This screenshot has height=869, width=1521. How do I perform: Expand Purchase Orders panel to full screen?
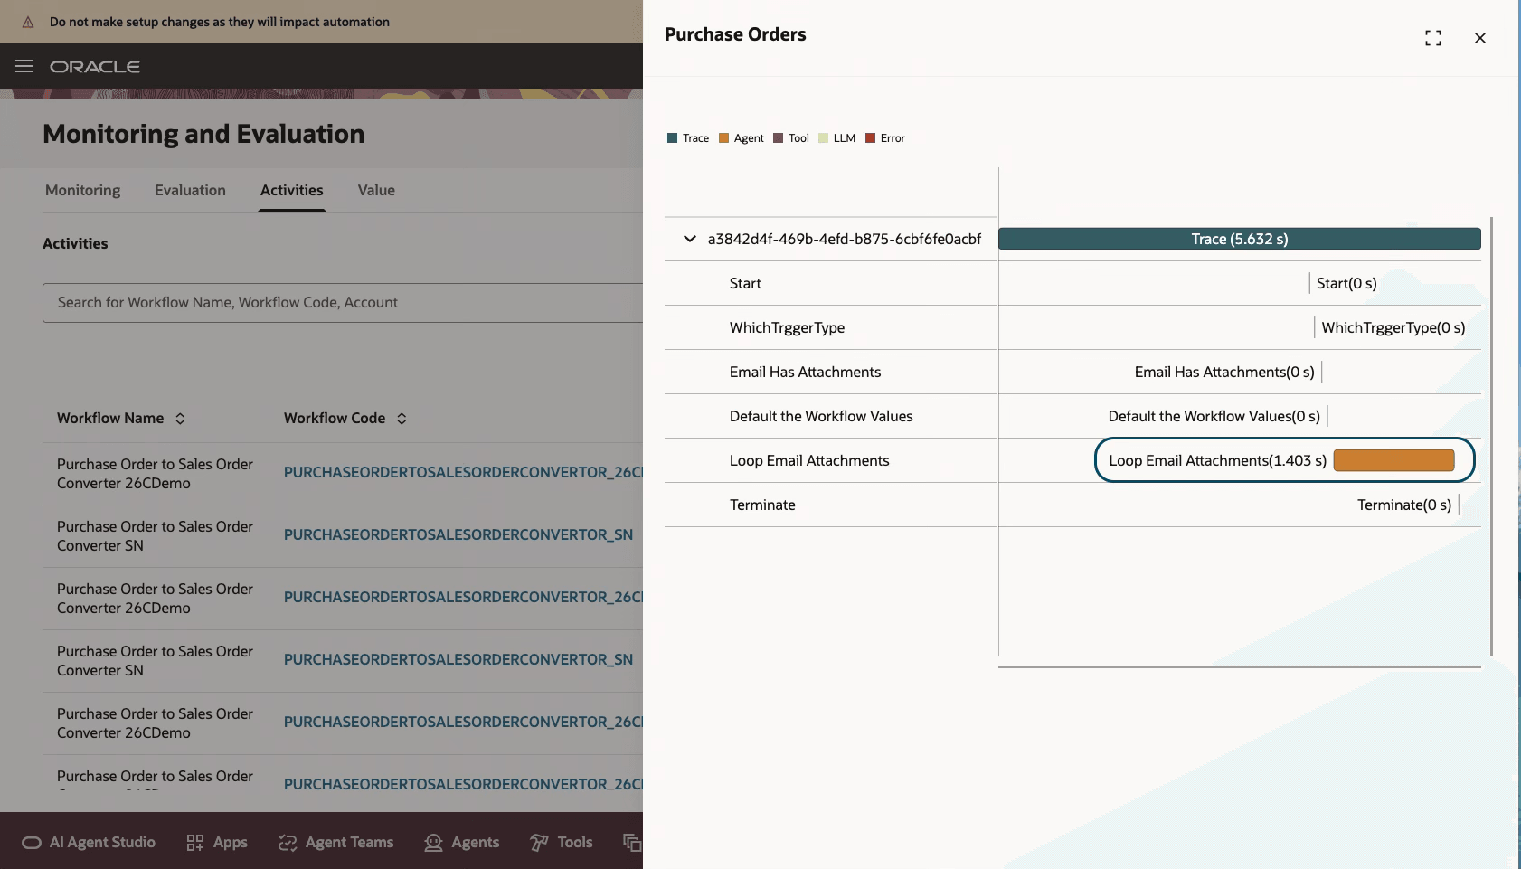1433,38
